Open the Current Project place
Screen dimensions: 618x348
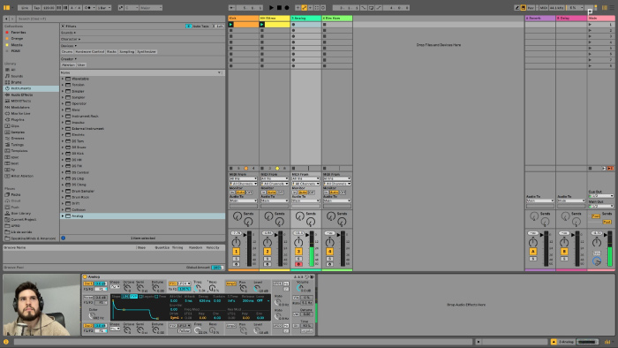coord(24,220)
